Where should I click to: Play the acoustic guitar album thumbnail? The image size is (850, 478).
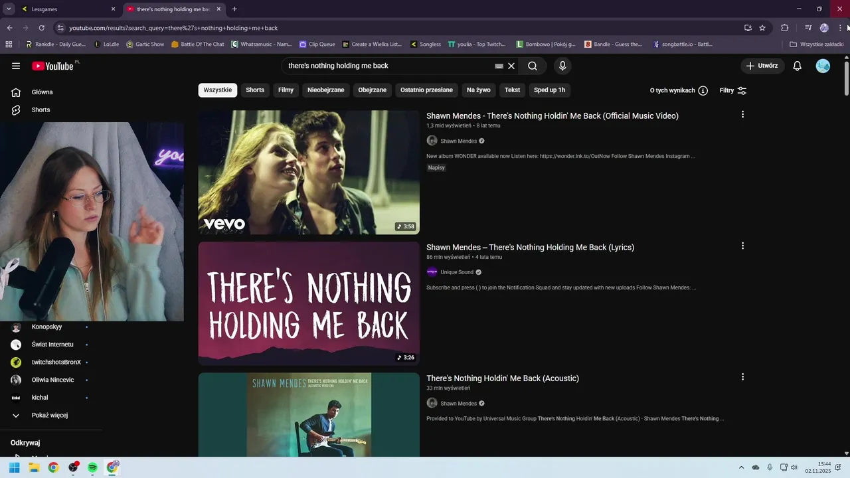click(x=309, y=415)
